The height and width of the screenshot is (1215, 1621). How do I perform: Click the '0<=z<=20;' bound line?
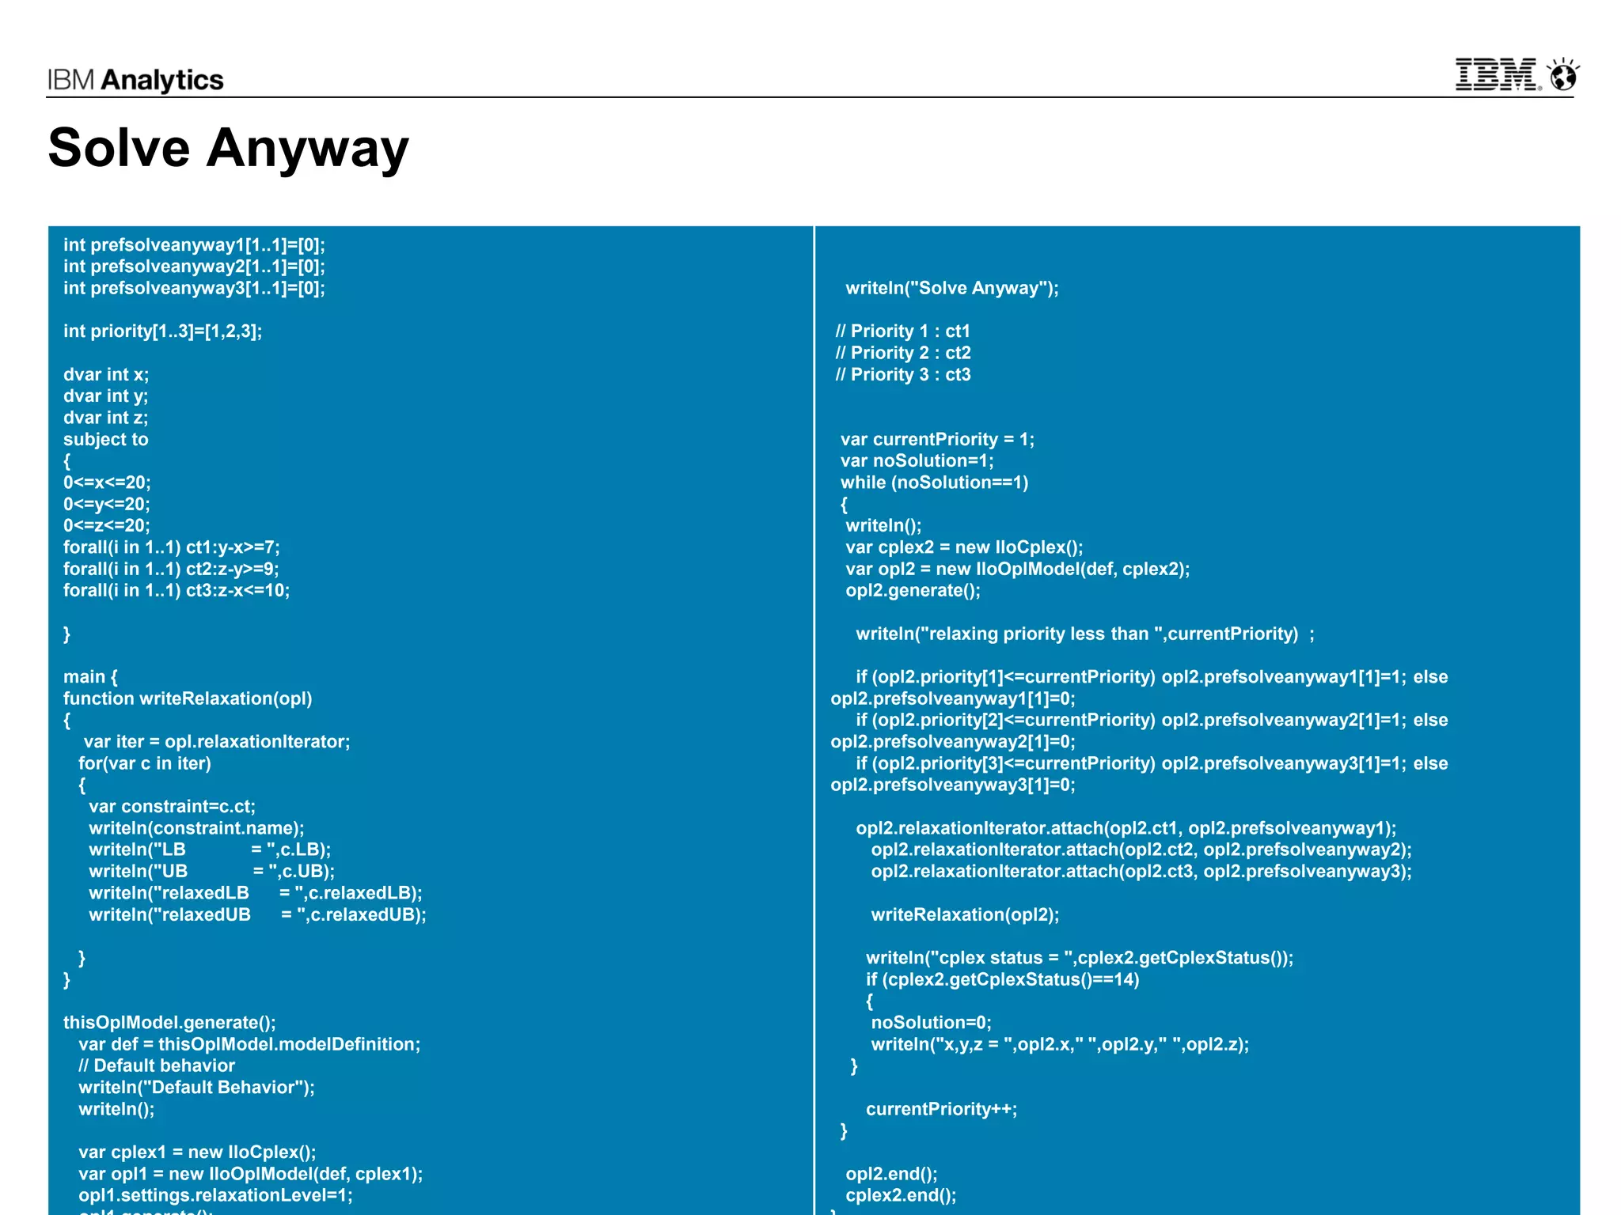(107, 525)
